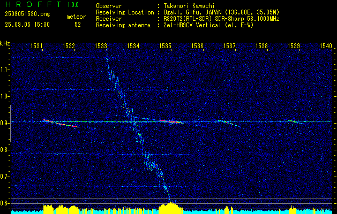337x214 pixels.
Task: Click the 0.7 kHz axis label
Action: coord(5,177)
